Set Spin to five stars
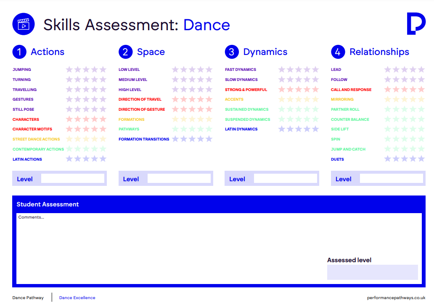Screen dimensions: 434x305 (x=421, y=139)
